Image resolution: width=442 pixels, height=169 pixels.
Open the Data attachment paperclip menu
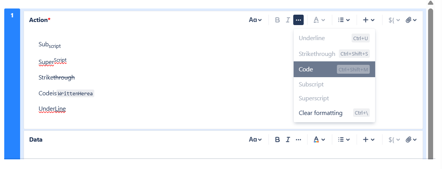(411, 140)
